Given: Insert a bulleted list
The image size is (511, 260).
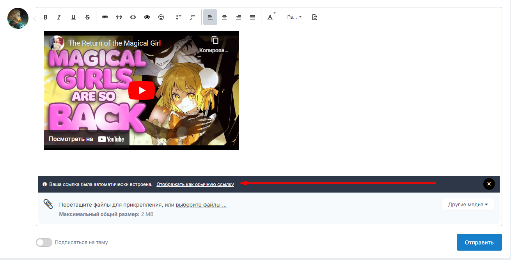Looking at the screenshot, I should click(179, 17).
